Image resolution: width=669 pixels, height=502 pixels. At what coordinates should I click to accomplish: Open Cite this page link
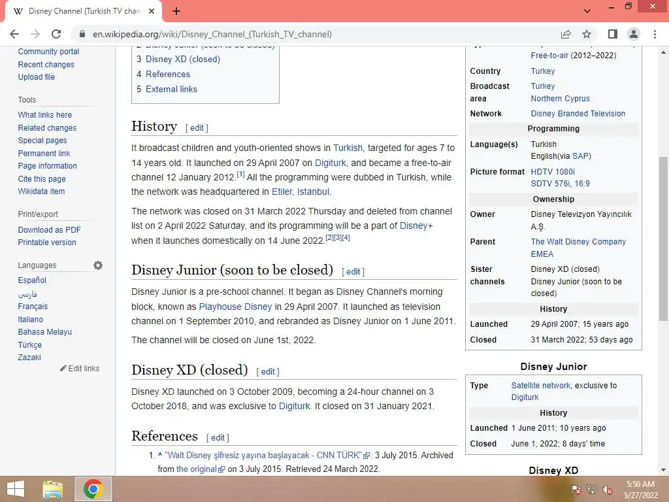[42, 179]
